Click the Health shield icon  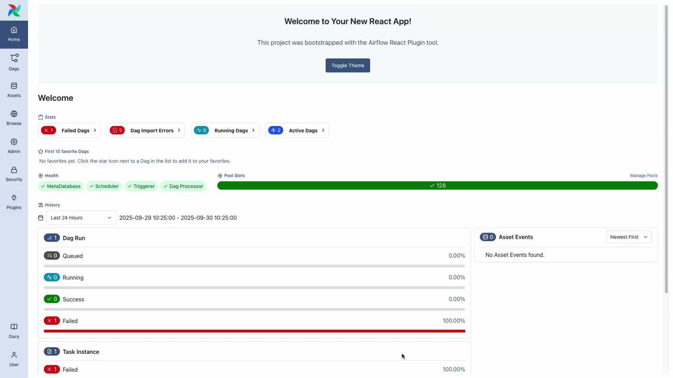[x=41, y=175]
